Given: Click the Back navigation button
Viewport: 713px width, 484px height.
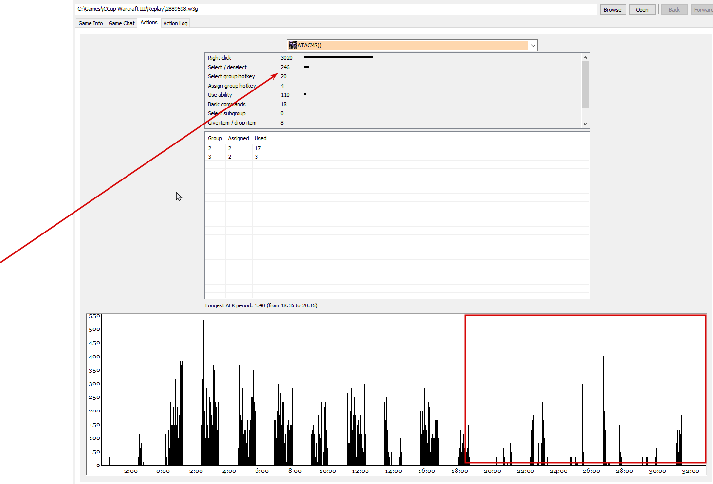Looking at the screenshot, I should (674, 10).
